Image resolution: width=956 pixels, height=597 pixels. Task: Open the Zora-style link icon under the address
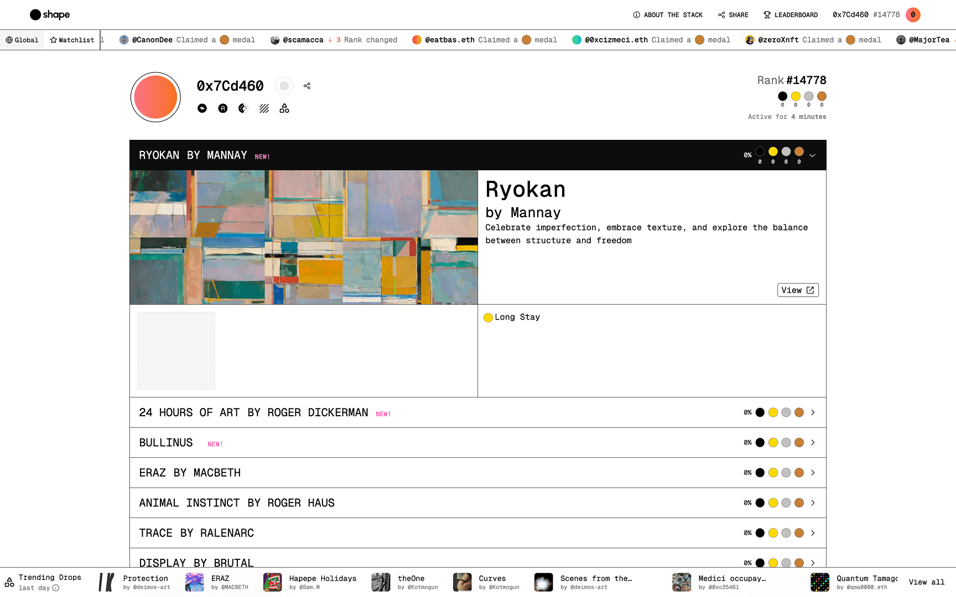point(202,108)
